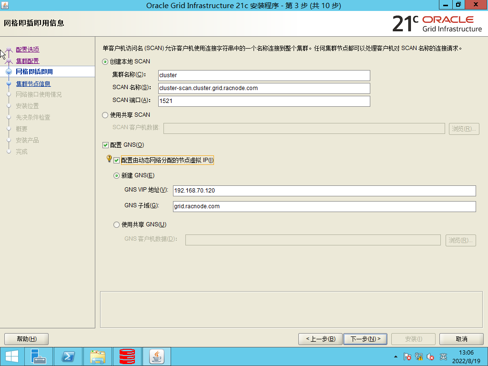
Task: Click the 安装 button
Action: 413,339
